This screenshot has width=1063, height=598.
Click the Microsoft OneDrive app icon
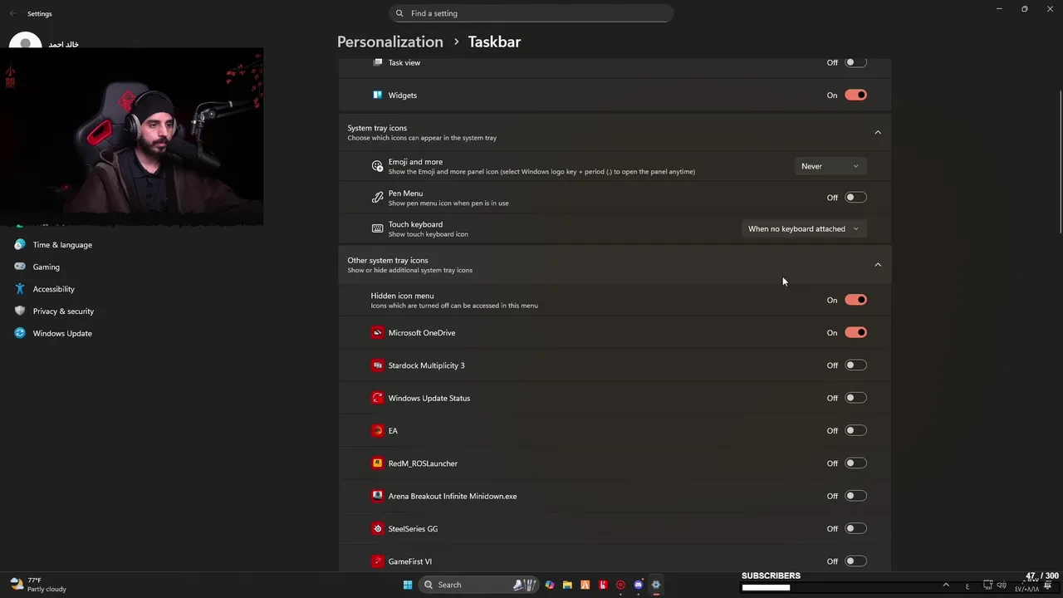click(x=378, y=333)
